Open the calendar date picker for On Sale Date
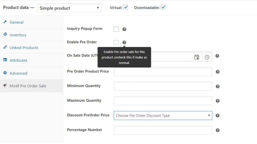257x144 pixels. pos(197,57)
